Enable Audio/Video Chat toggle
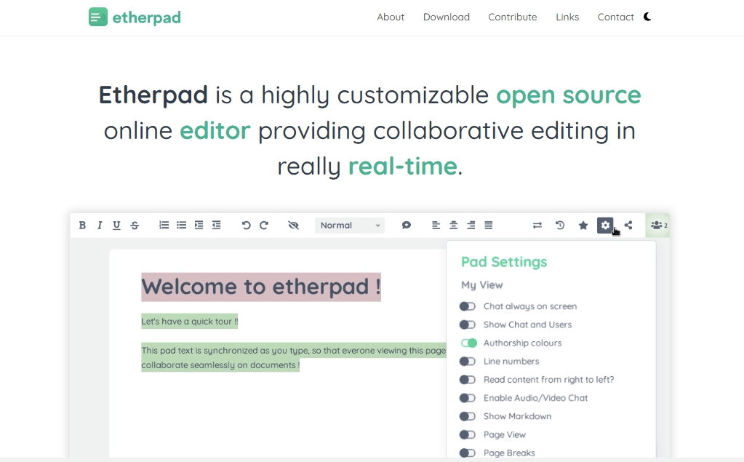 468,398
